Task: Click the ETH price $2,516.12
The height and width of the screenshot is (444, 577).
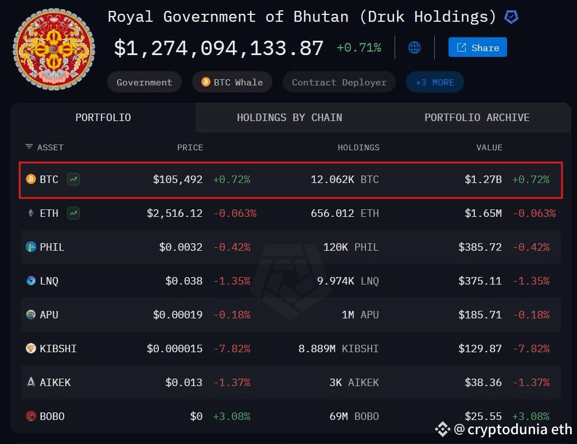Action: click(x=175, y=213)
